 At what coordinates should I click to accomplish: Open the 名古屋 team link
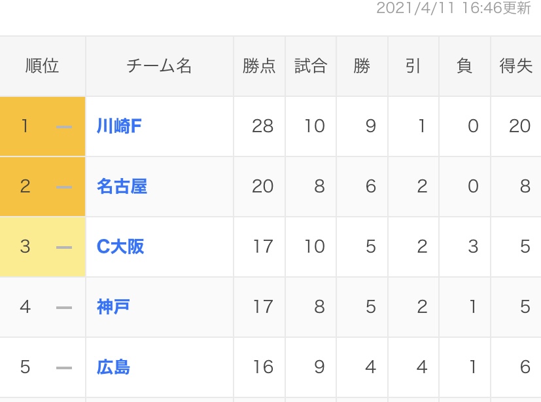click(122, 187)
